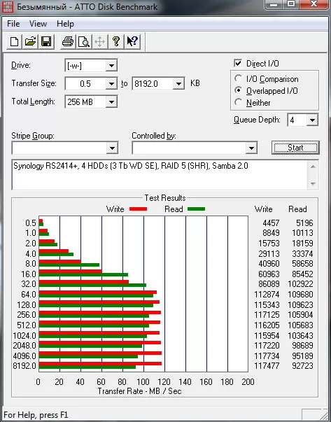Viewport: 331px width, 422px height.
Task: Open the File menu
Action: [x=13, y=24]
